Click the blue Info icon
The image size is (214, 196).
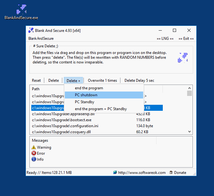[x=34, y=159]
